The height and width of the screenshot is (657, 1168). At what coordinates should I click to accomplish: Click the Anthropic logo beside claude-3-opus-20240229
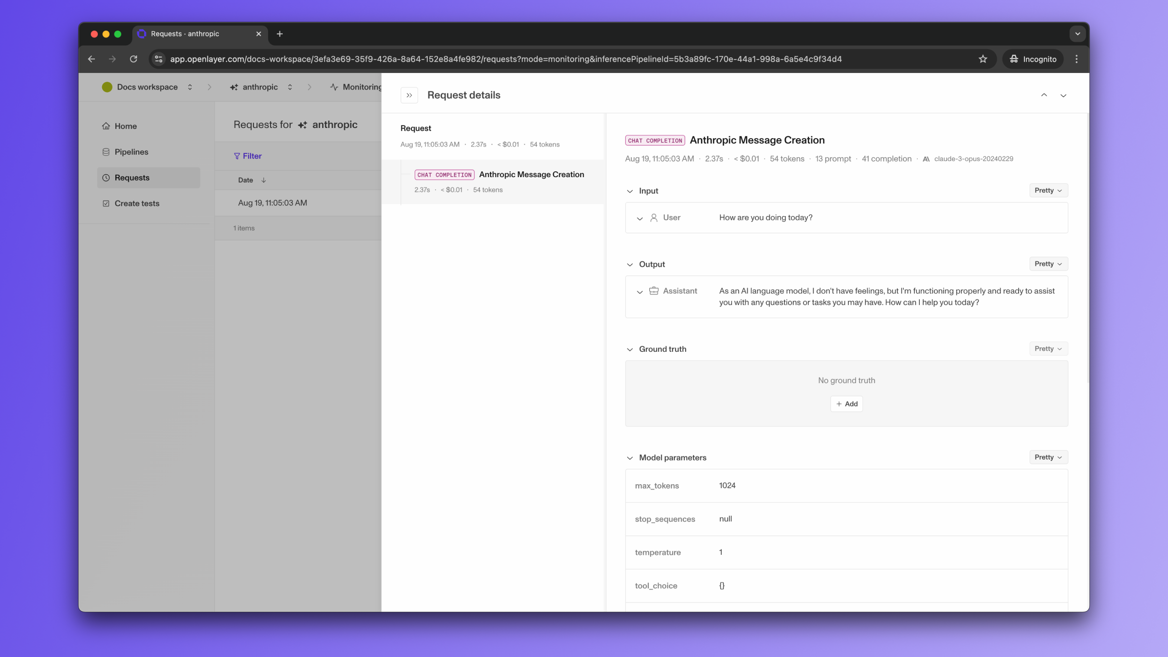pos(926,159)
